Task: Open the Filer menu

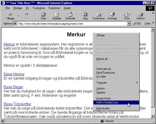Action: [x=8, y=8]
